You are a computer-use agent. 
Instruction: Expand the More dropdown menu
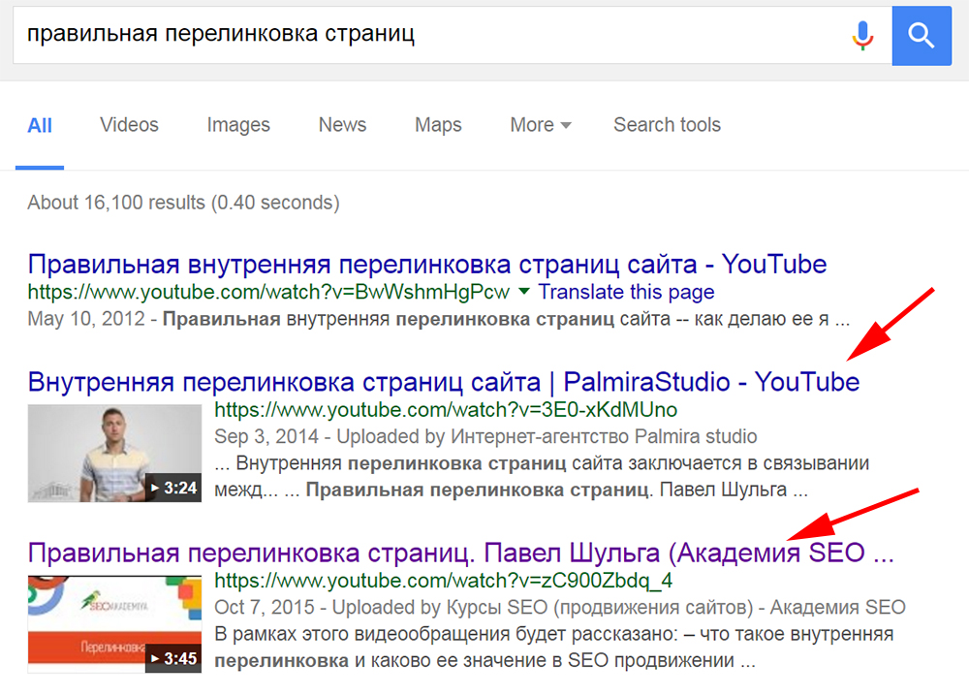tap(540, 125)
